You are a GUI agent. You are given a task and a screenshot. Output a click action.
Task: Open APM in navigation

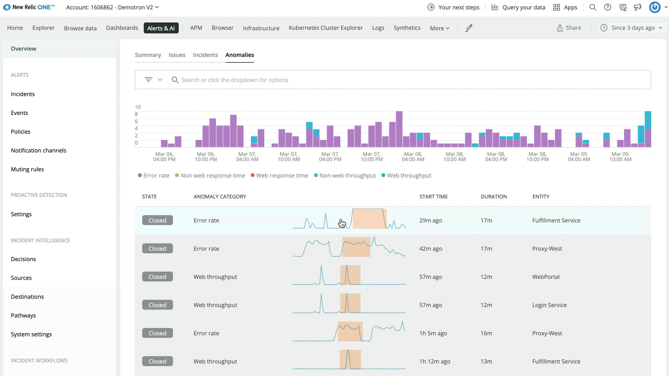point(196,28)
